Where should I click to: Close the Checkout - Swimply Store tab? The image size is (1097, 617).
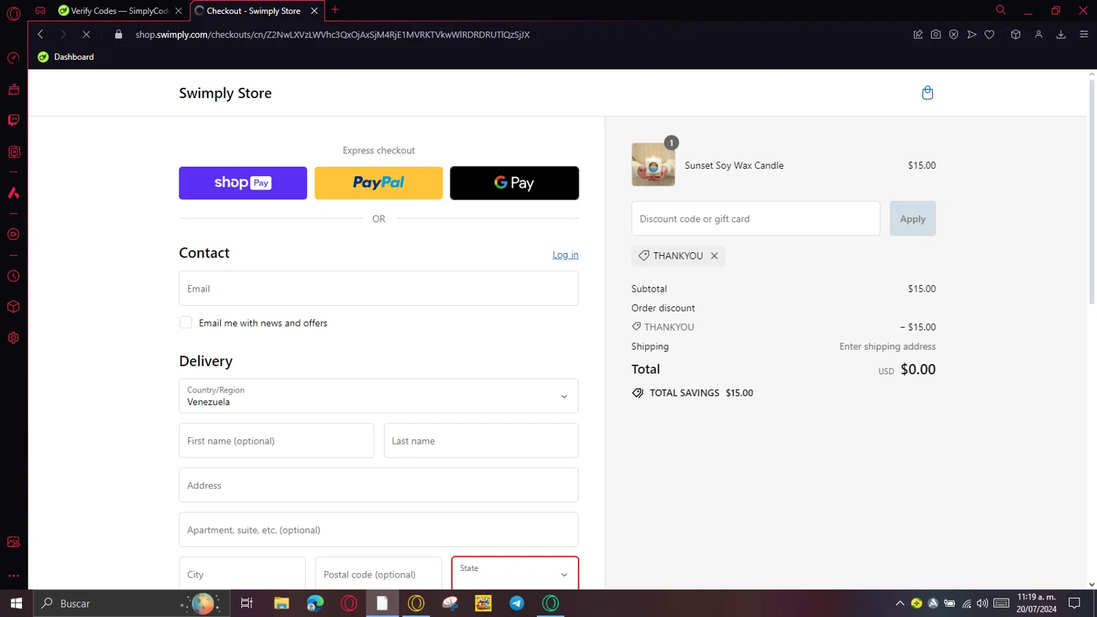click(x=314, y=11)
